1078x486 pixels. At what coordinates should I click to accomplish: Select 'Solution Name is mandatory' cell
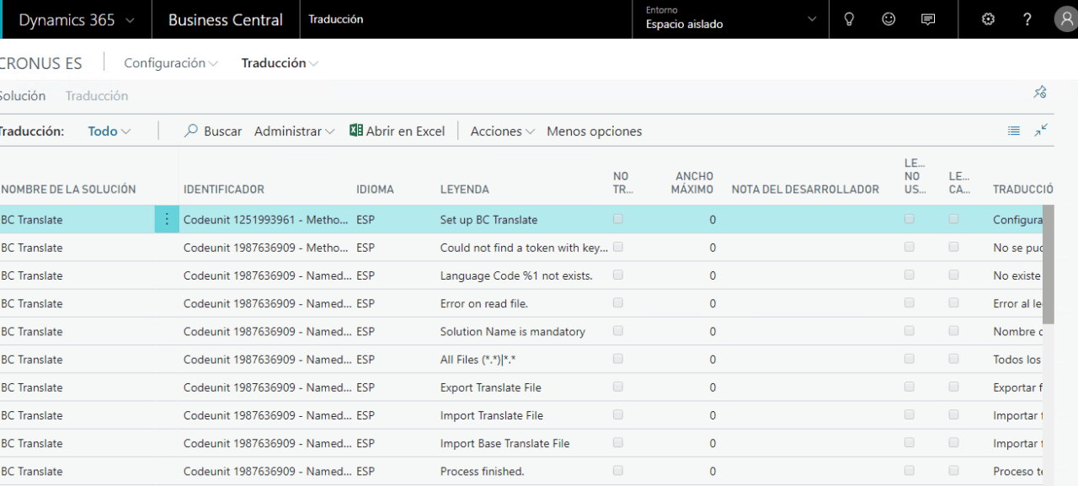513,332
